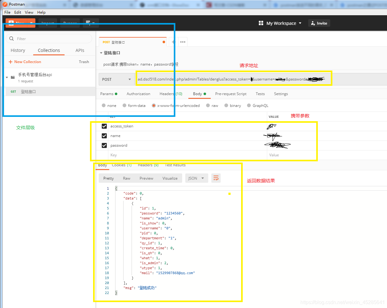Screen dimensions: 387x308
Task: Click the response Body tab
Action: click(102, 165)
